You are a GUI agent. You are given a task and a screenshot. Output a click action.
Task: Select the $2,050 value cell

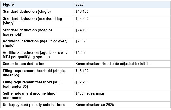coord(81,41)
